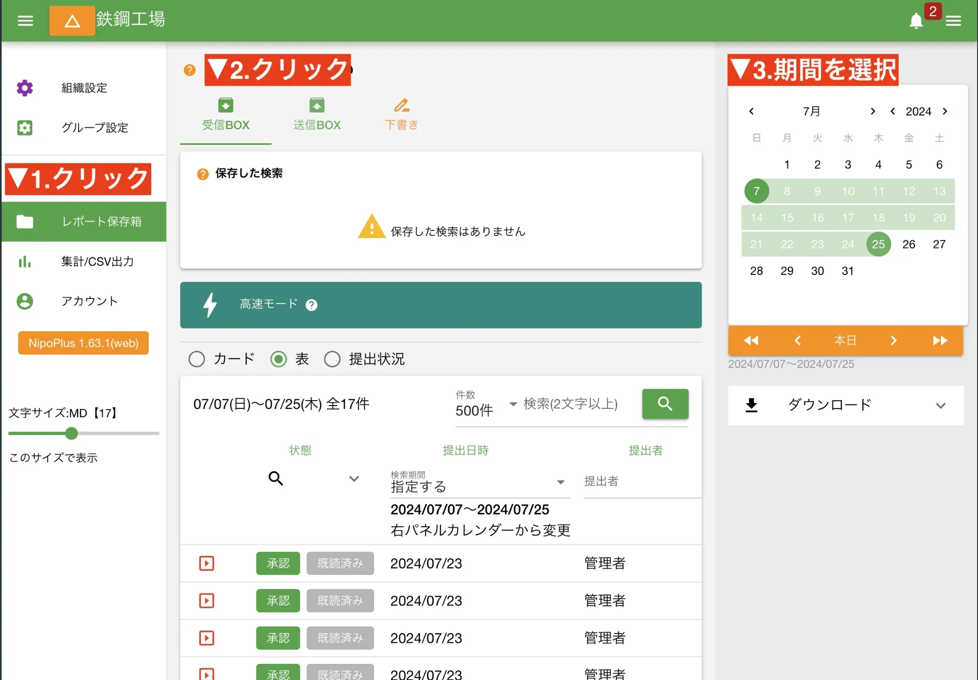Click the アカウント account icon
The image size is (978, 680).
24,301
